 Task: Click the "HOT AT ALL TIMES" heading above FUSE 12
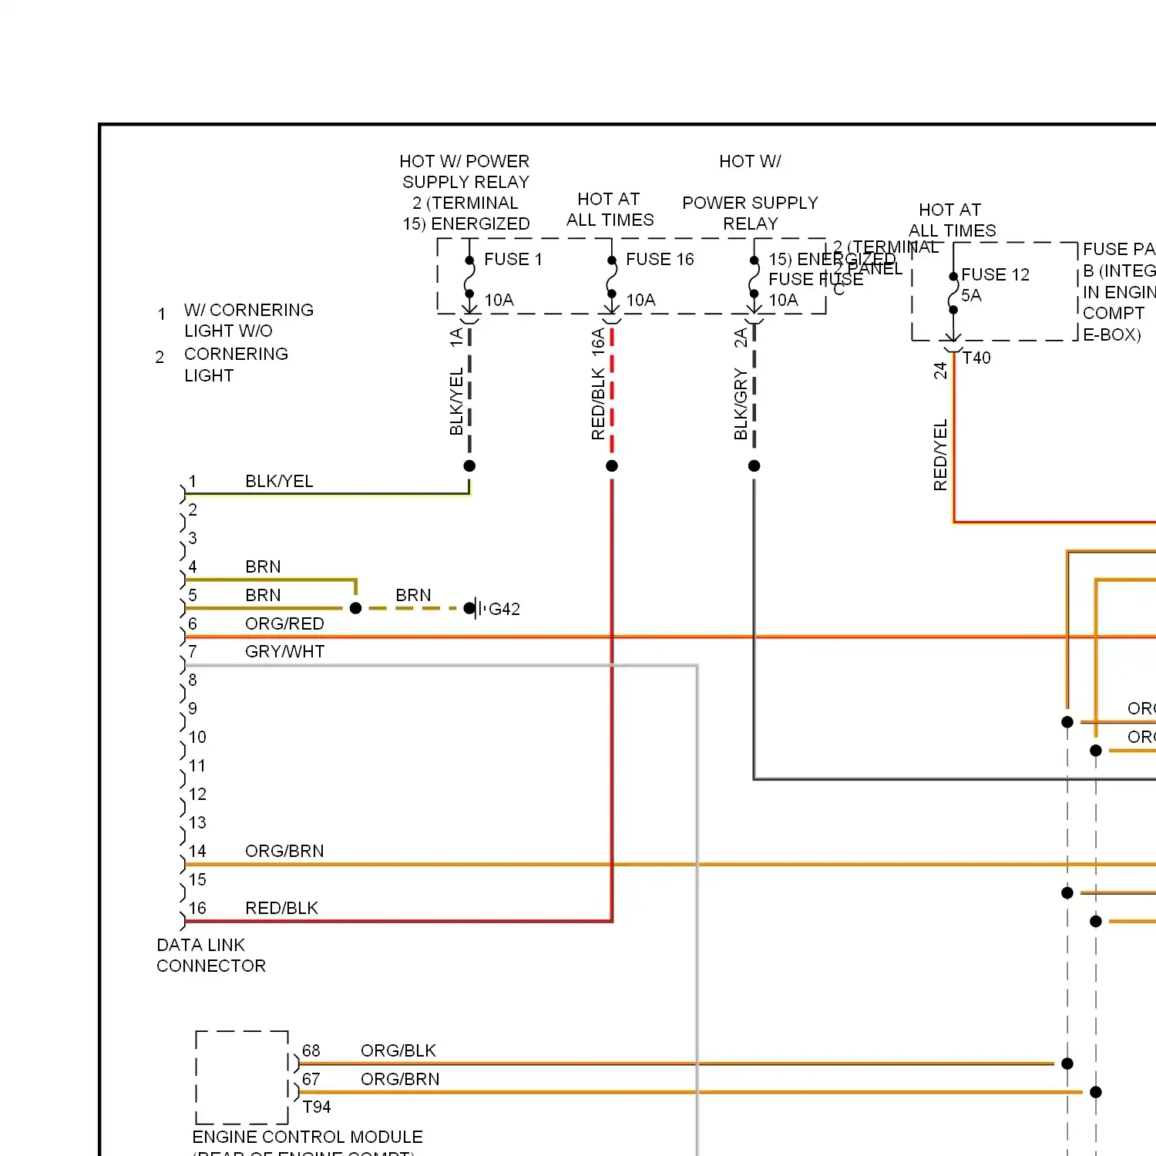952,220
